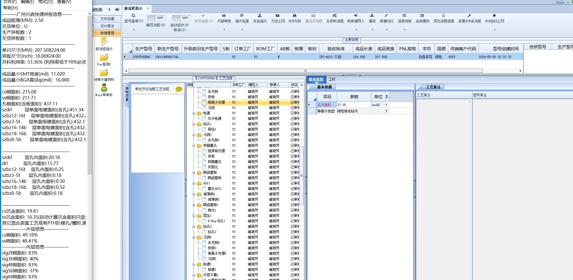Image resolution: width=573 pixels, height=280 pixels.
Task: Select the 负片电镀 tree item
Action: click(x=214, y=119)
